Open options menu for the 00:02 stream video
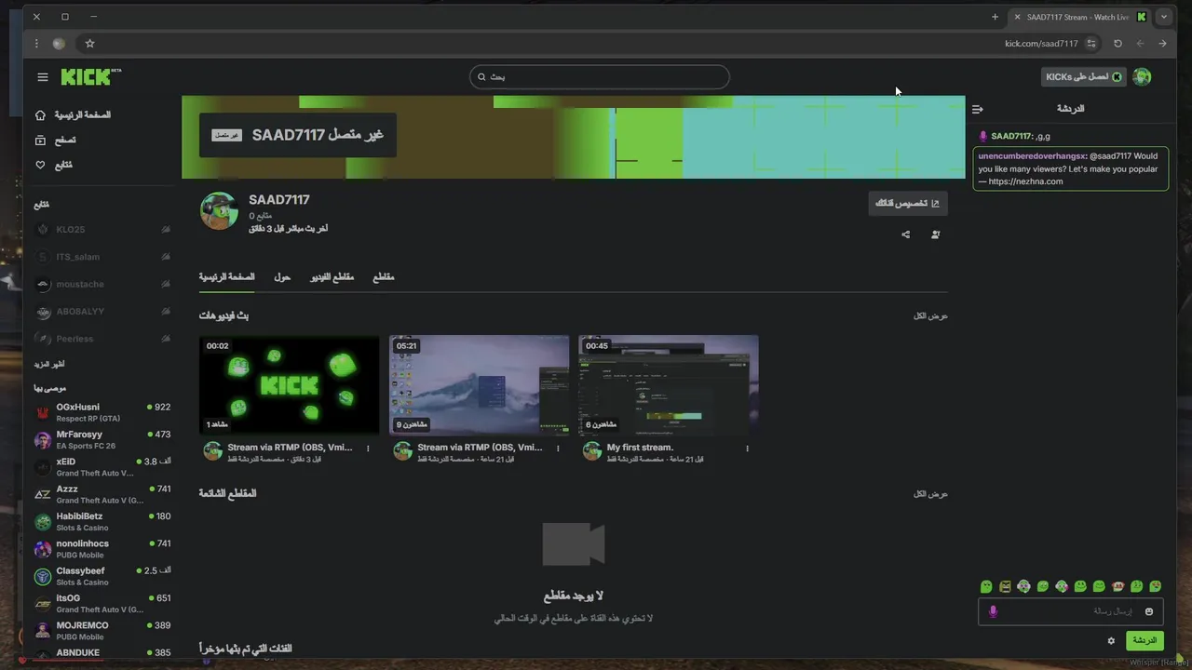Image resolution: width=1192 pixels, height=670 pixels. tap(368, 448)
